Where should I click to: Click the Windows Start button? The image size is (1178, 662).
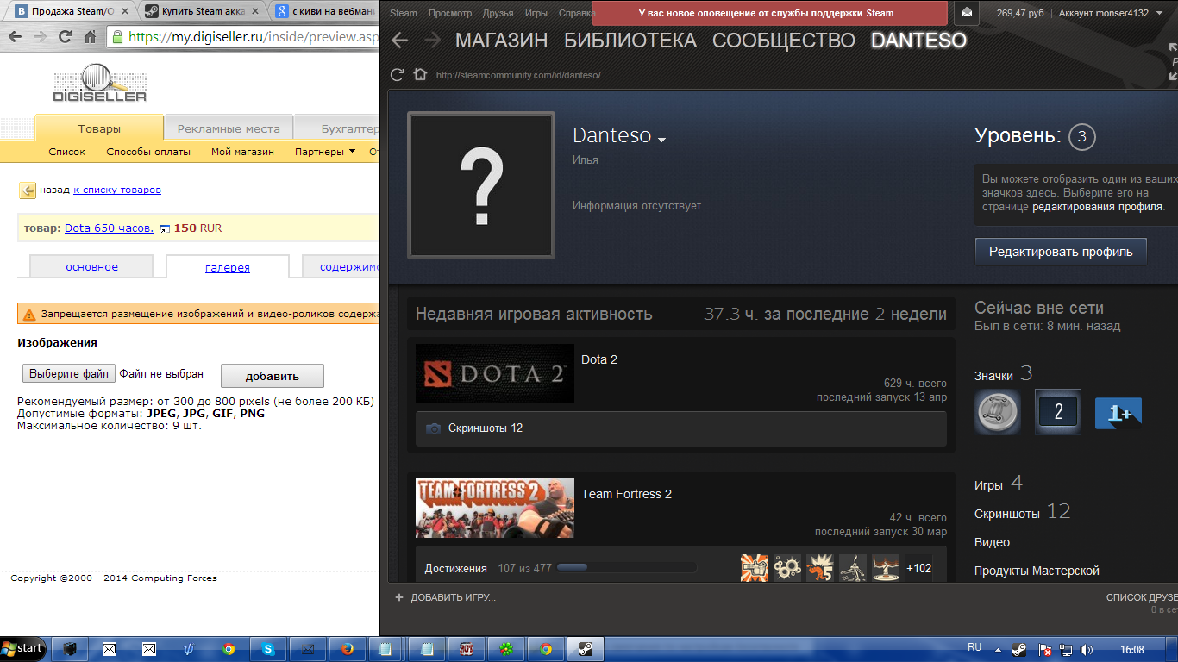(x=23, y=648)
